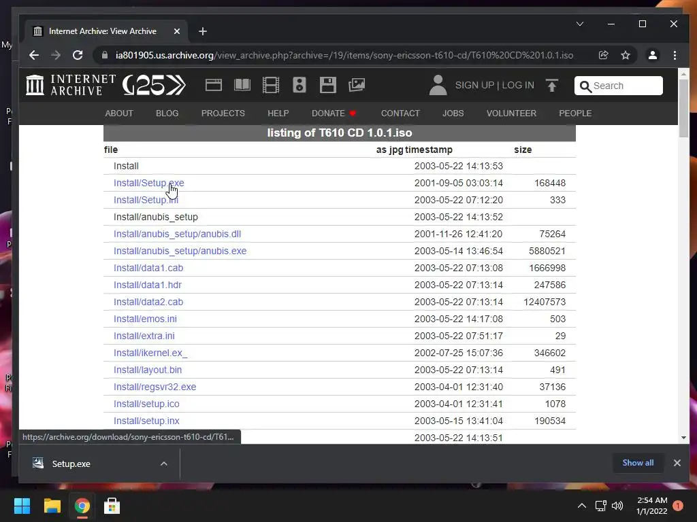The image size is (697, 522).
Task: Open Install/data1.hdr link
Action: (x=147, y=285)
